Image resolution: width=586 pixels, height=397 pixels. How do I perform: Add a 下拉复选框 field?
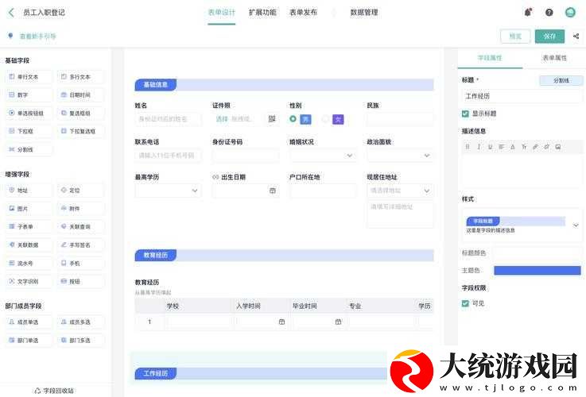[80, 131]
